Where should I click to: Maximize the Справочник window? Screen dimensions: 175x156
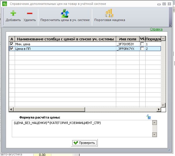[164, 4]
